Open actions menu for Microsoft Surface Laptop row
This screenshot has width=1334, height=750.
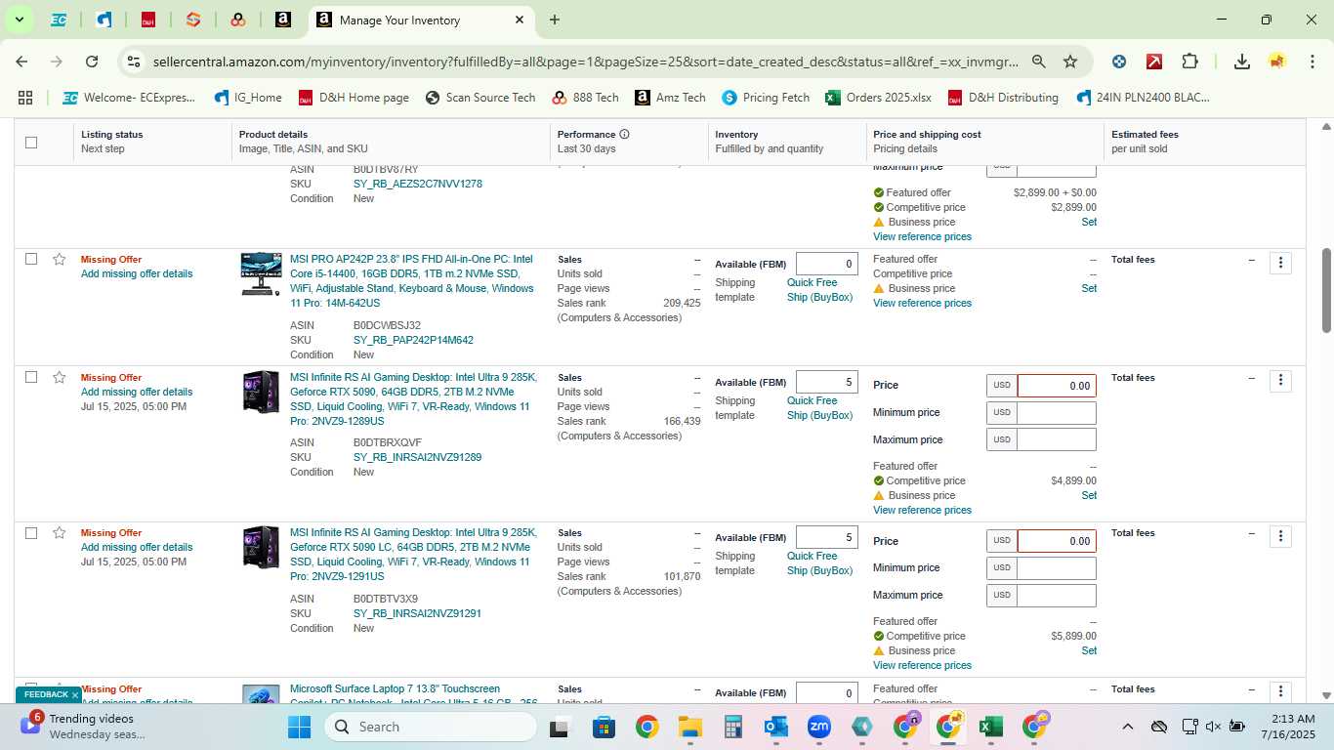tap(1280, 691)
